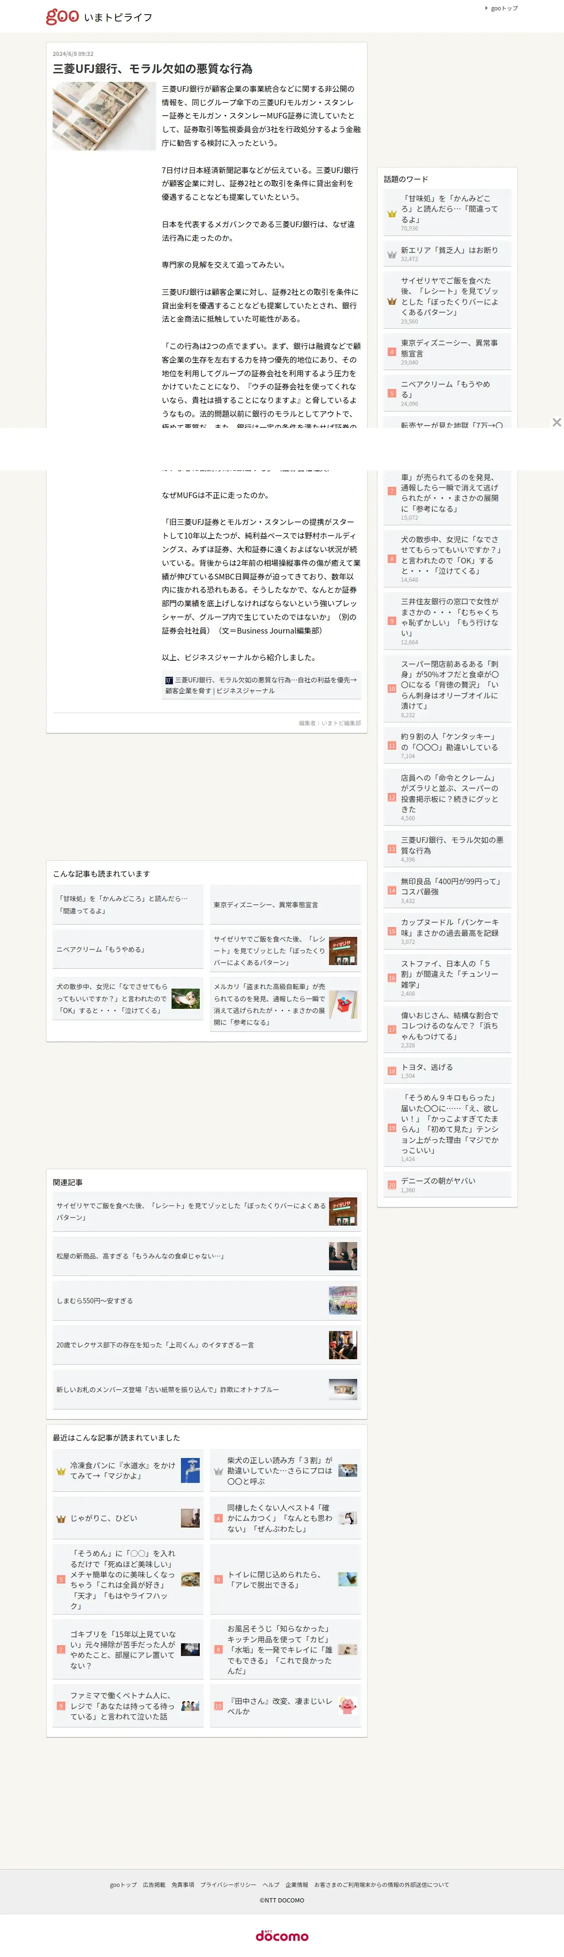Click rank 18 badge beside トヨタ、逃げる
This screenshot has height=1957, width=564.
point(392,1070)
